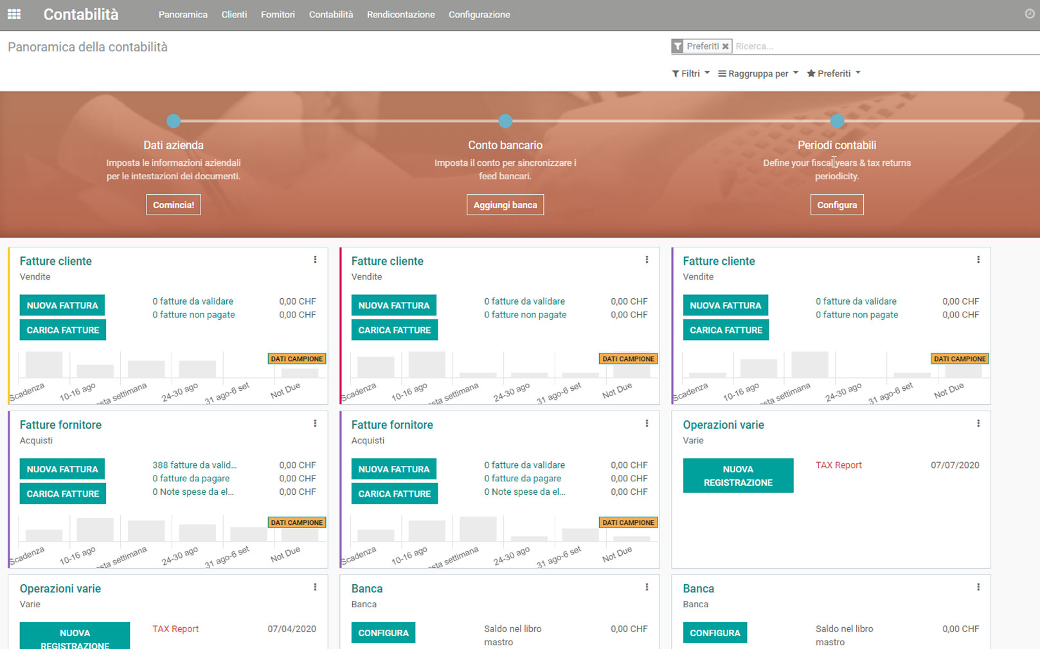Open the Fornitori menu

click(x=278, y=14)
